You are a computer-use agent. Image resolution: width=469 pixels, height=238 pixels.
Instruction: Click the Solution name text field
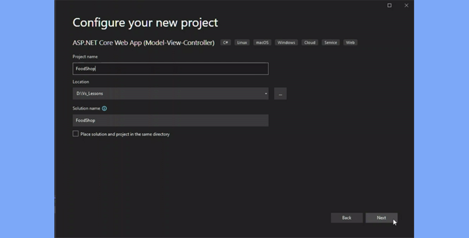click(171, 120)
